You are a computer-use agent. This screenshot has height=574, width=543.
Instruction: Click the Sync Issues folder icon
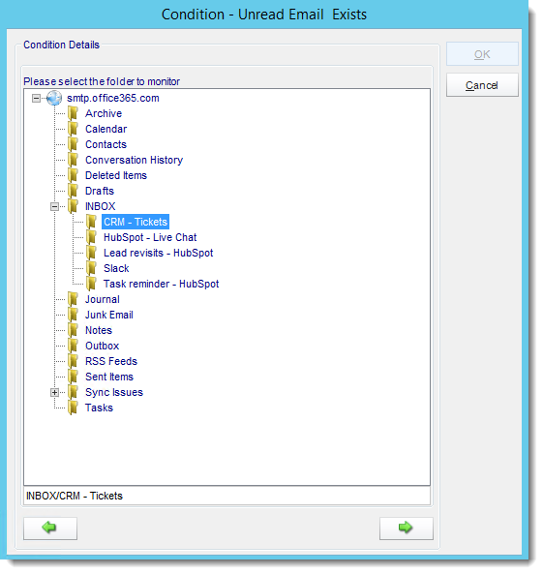point(74,392)
